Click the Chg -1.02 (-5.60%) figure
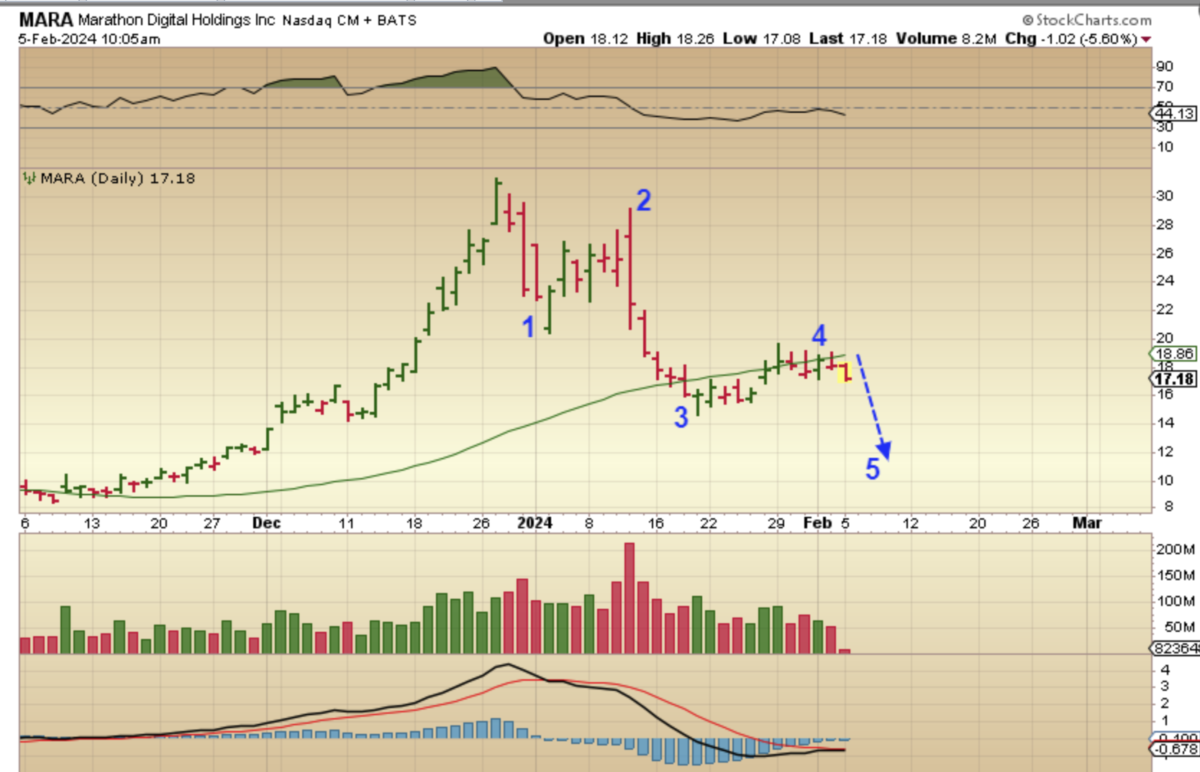Image resolution: width=1200 pixels, height=772 pixels. coord(1071,39)
